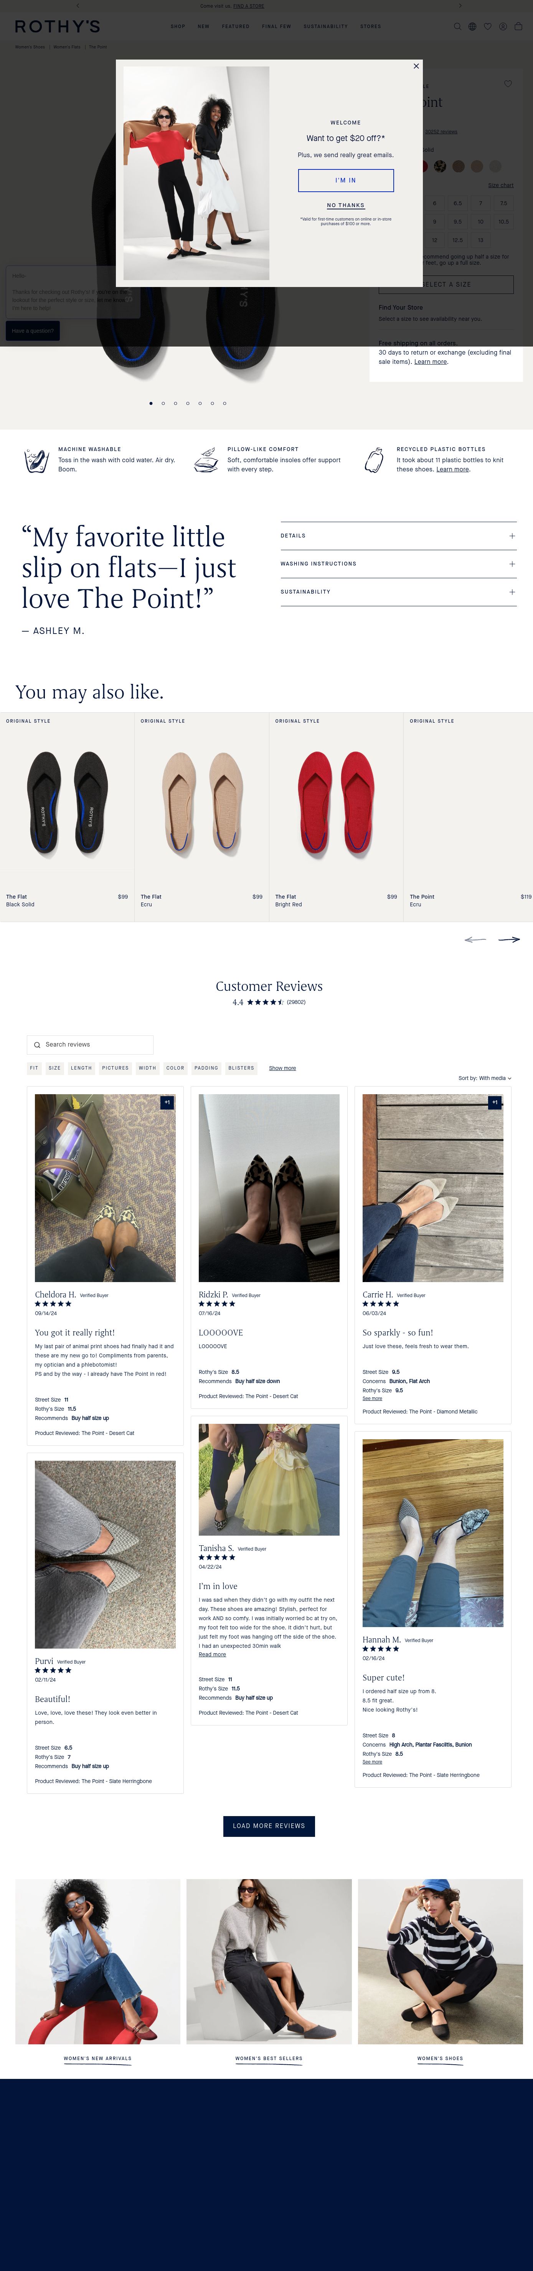
Task: Open the shopping bag icon
Action: [518, 27]
